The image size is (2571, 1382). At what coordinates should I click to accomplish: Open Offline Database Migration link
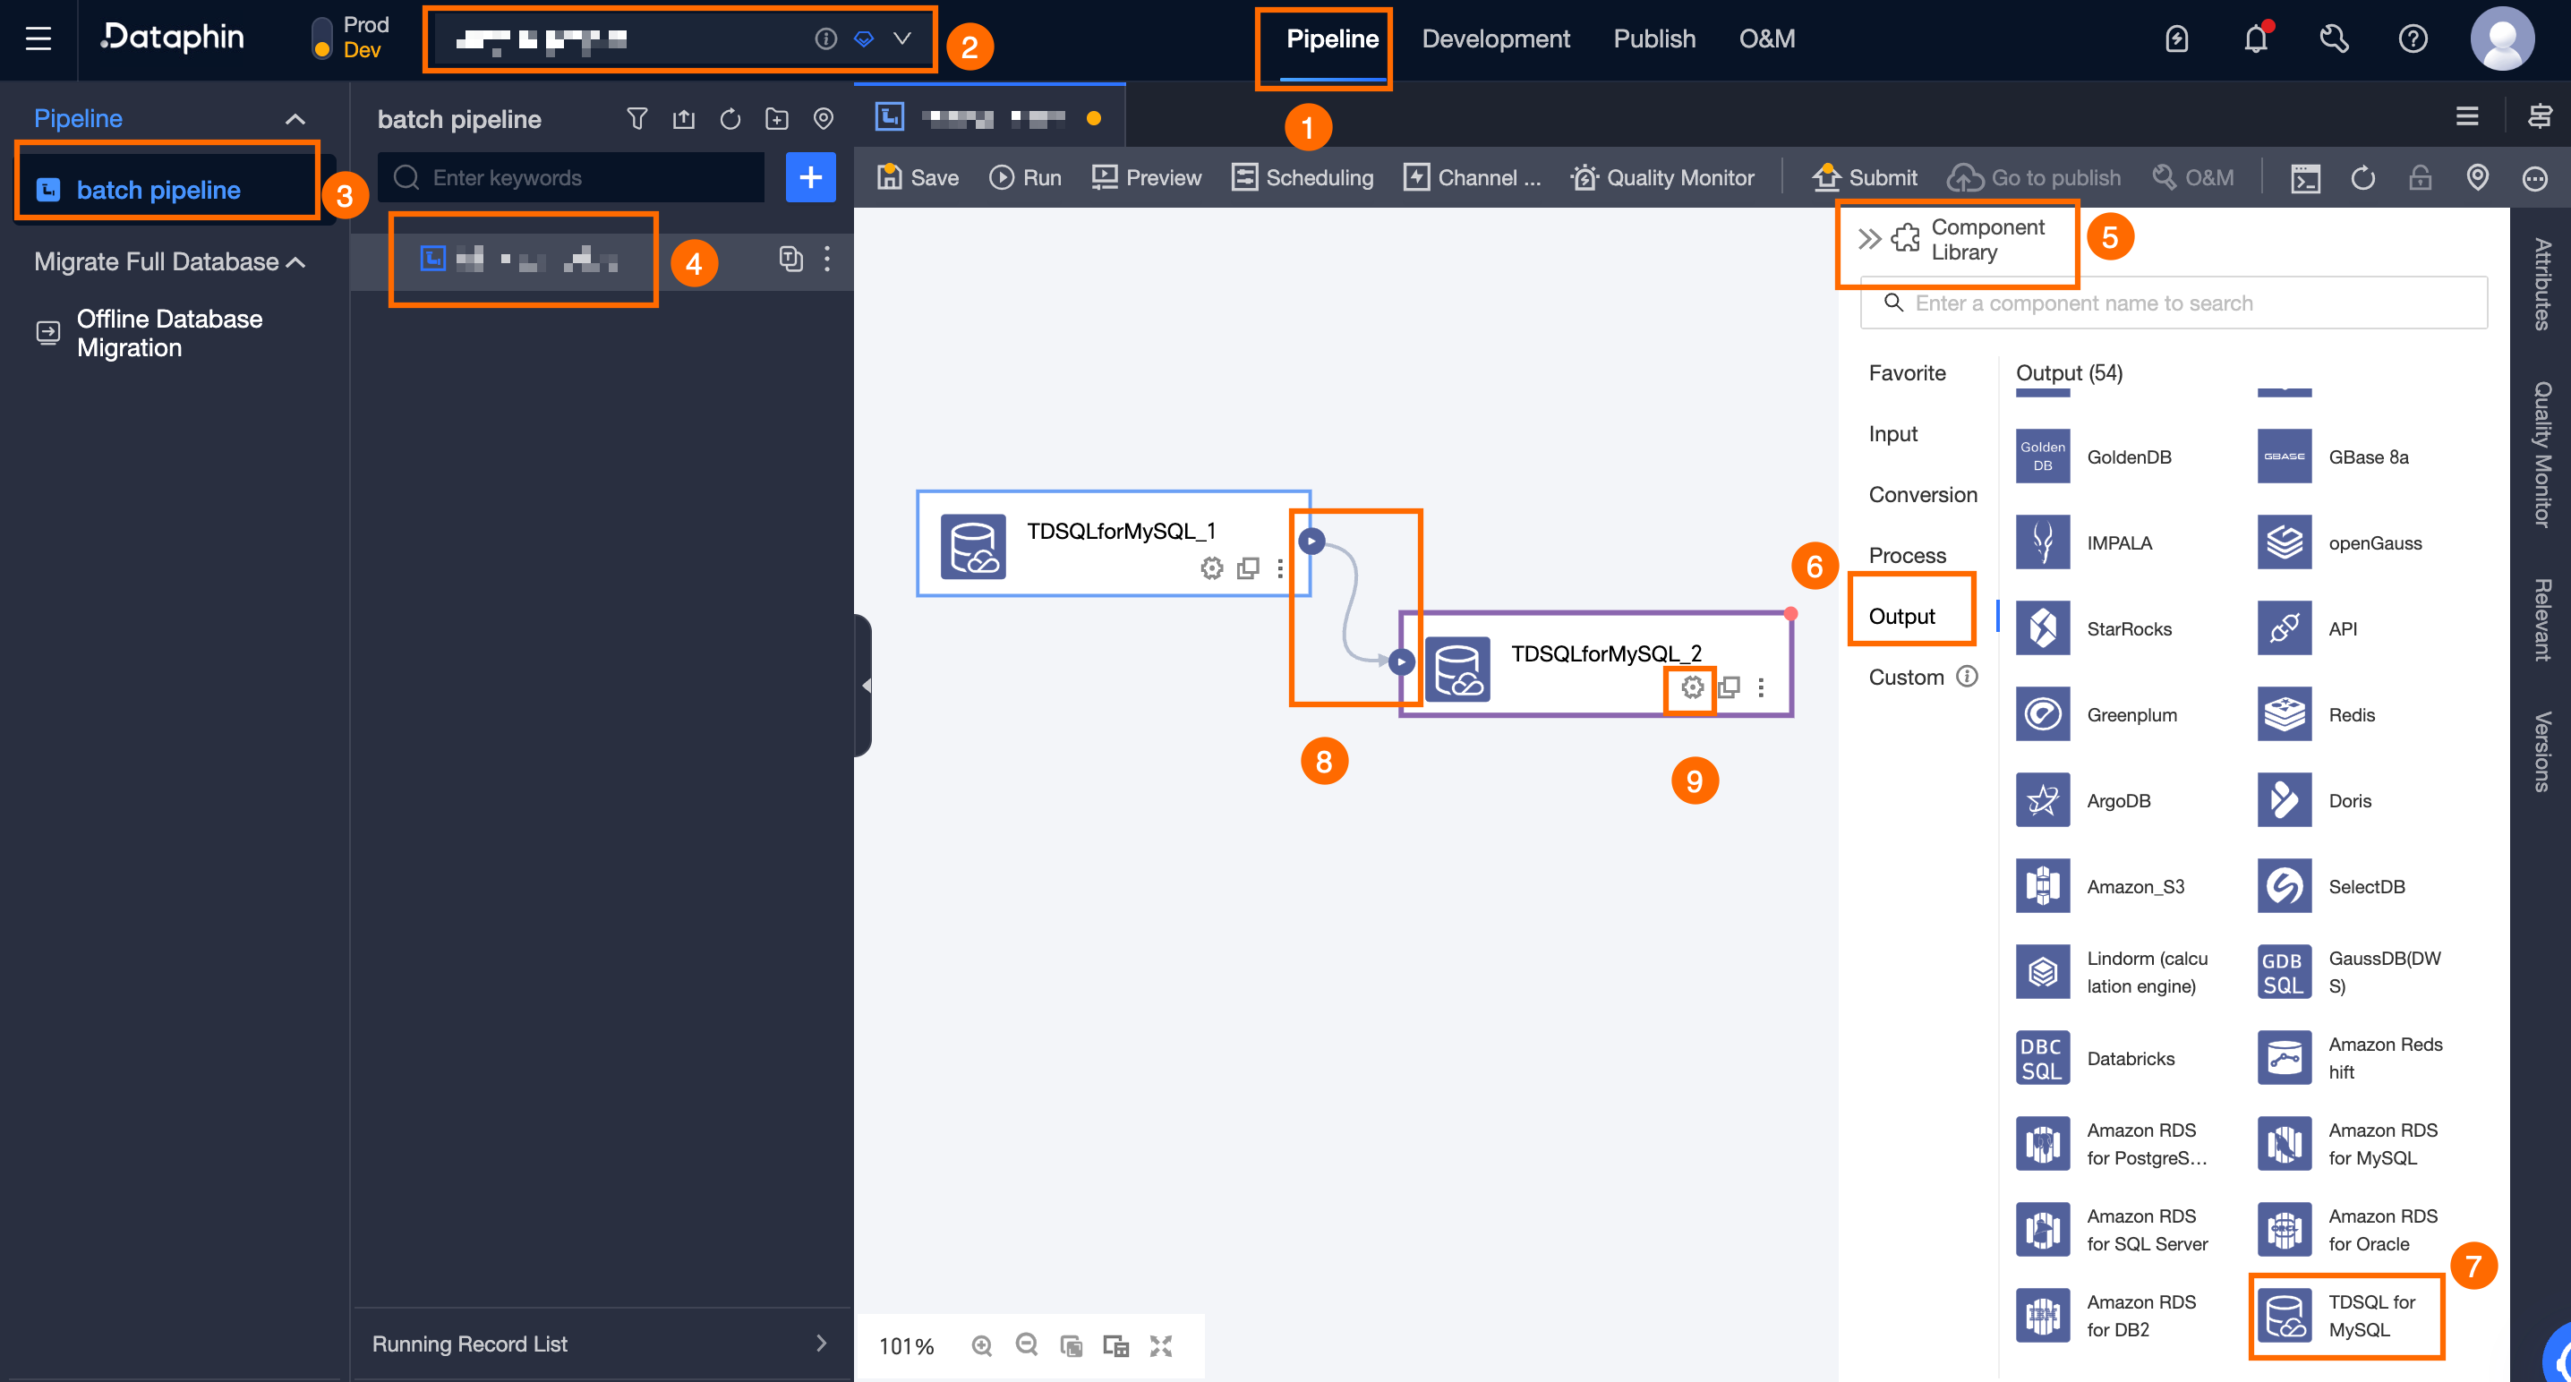(x=168, y=333)
